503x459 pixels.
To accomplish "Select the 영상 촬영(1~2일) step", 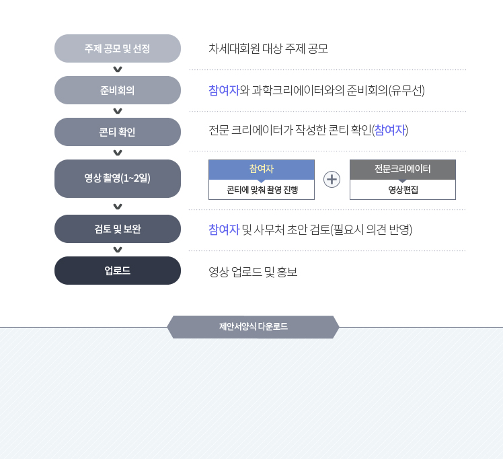I will click(x=118, y=178).
